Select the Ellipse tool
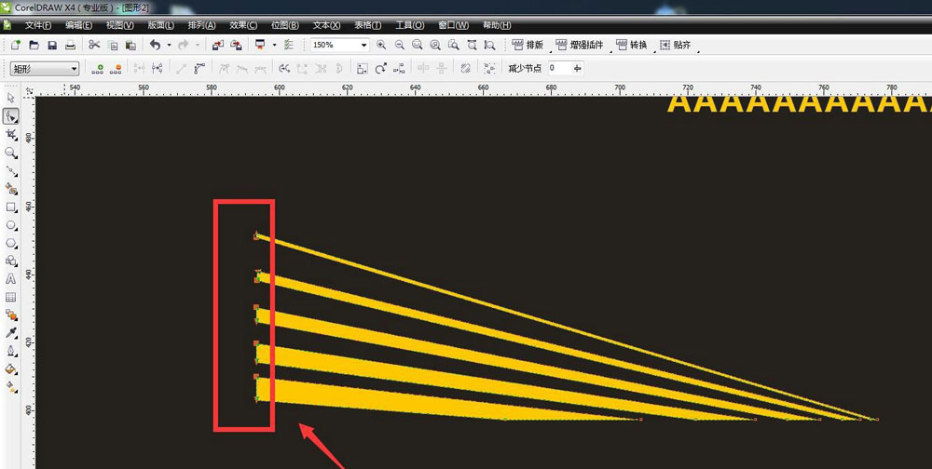 click(11, 225)
